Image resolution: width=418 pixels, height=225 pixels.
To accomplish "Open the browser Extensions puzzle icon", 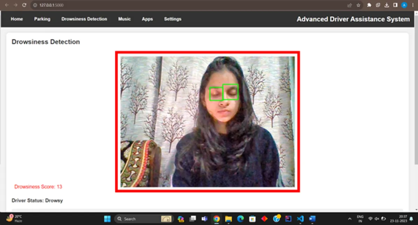I will [x=369, y=5].
